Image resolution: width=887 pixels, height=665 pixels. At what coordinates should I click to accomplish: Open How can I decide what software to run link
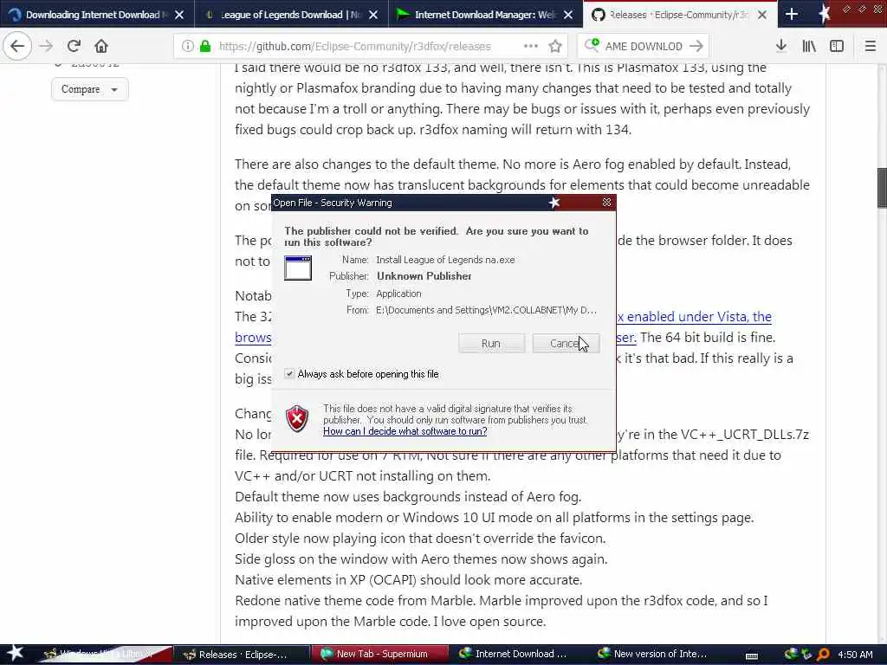405,431
